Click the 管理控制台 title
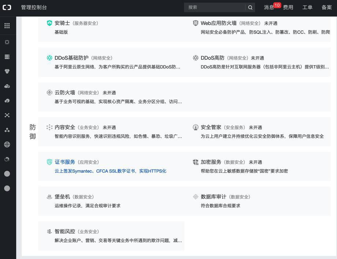Screen dimensions: 337x259 (x=34, y=8)
